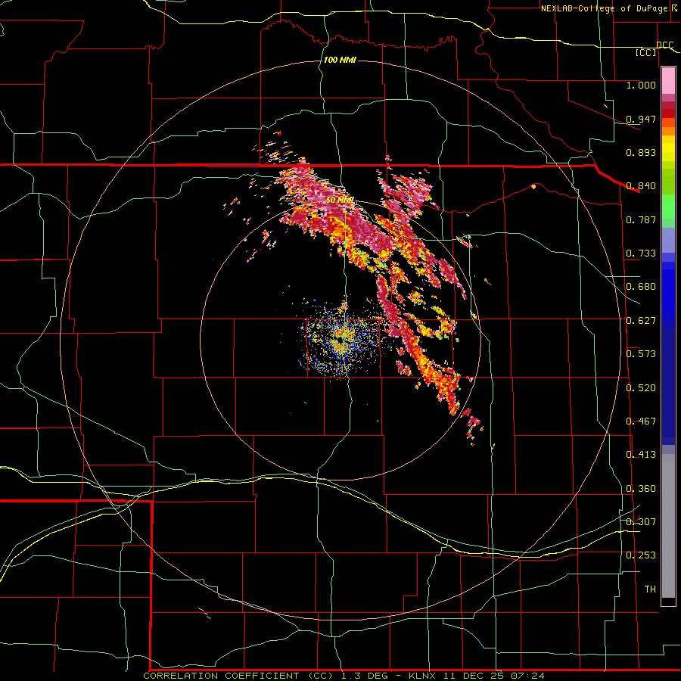Image resolution: width=681 pixels, height=681 pixels.
Task: Click the 0.840 scale value
Action: (x=641, y=186)
